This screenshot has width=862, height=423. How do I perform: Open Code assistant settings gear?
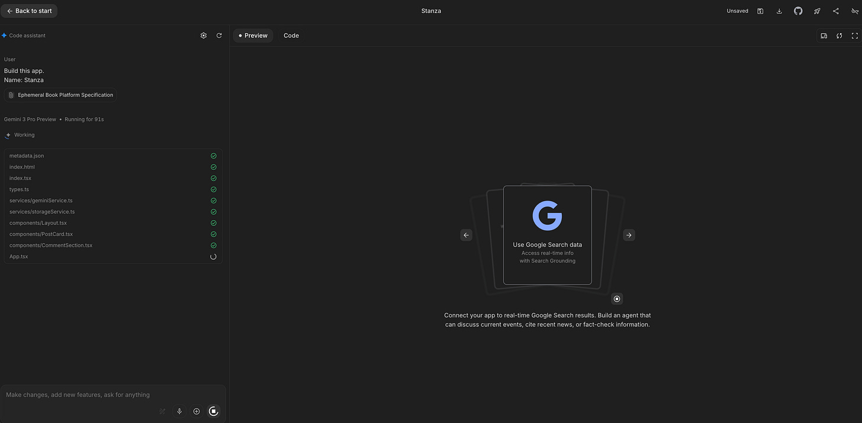(x=204, y=35)
